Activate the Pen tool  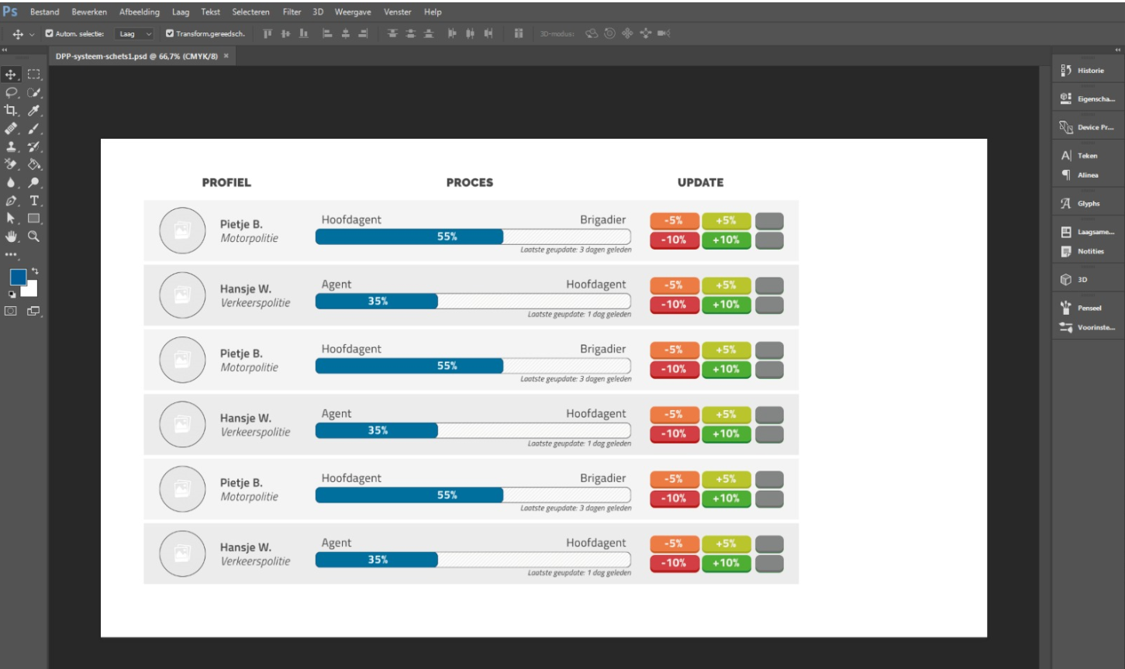(11, 201)
